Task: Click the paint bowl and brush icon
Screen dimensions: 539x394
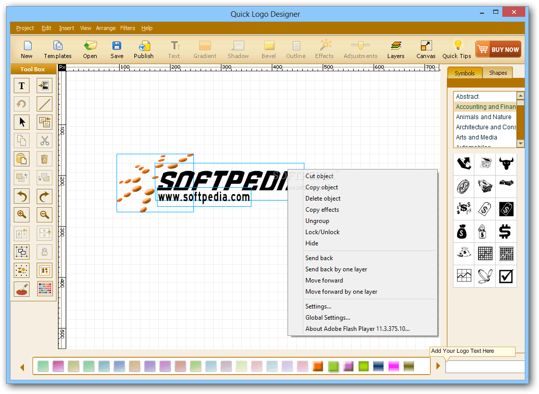Action: pyautogui.click(x=22, y=289)
